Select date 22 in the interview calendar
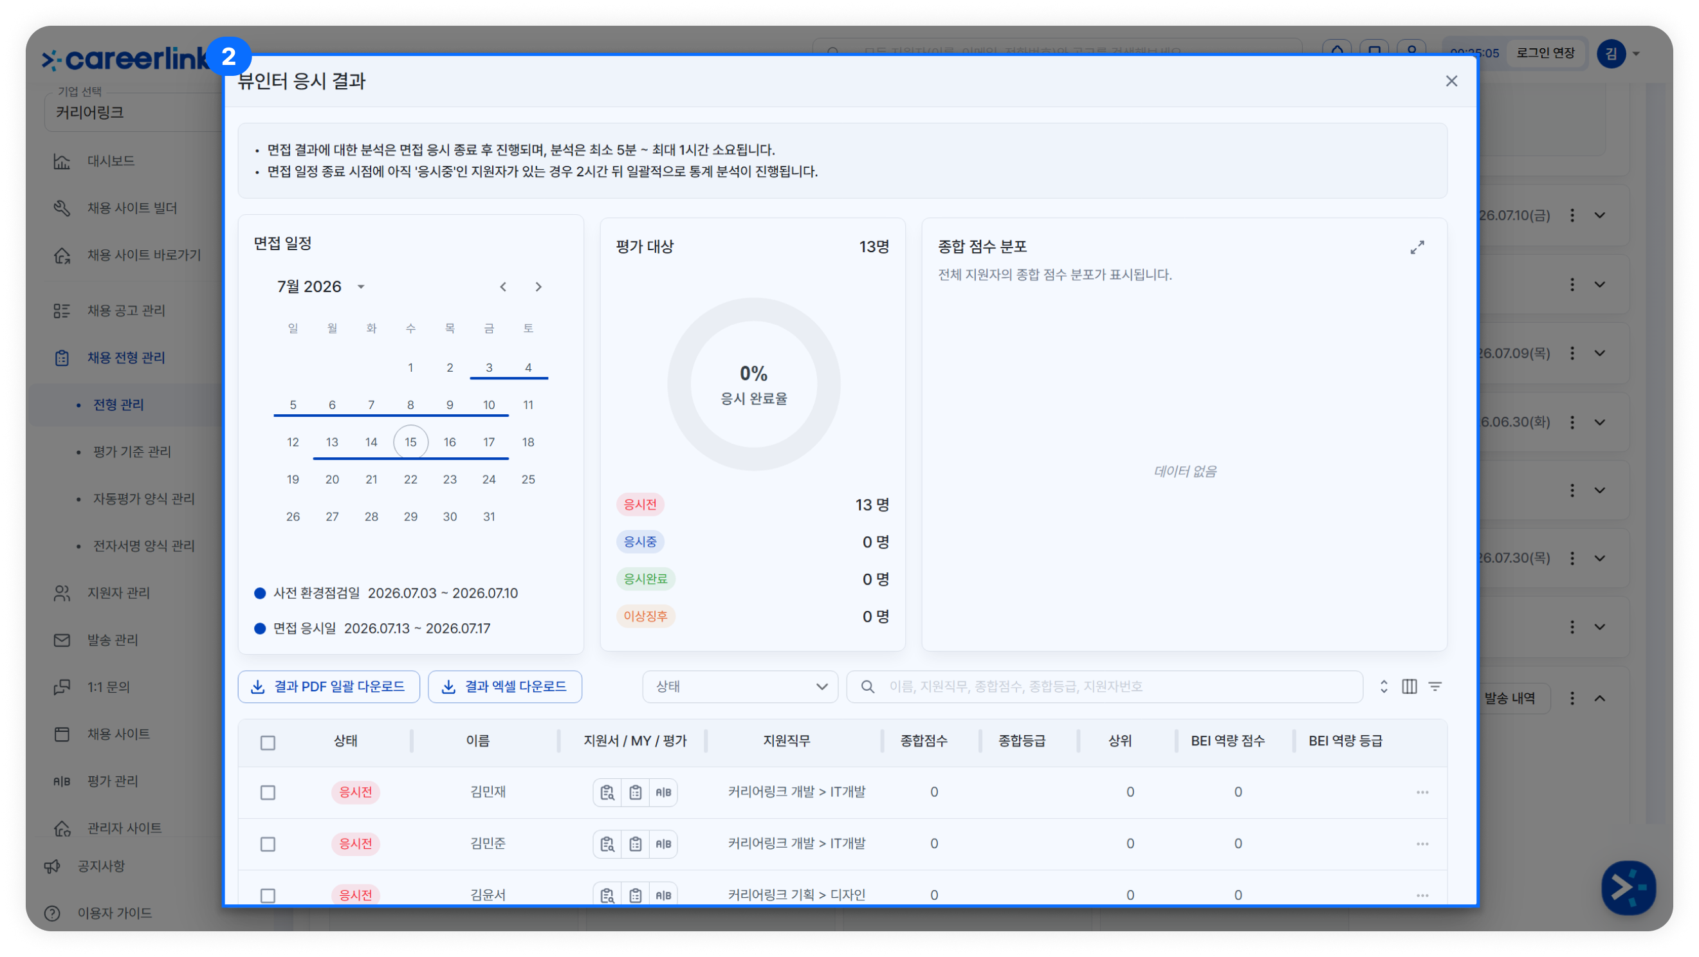 click(x=410, y=480)
